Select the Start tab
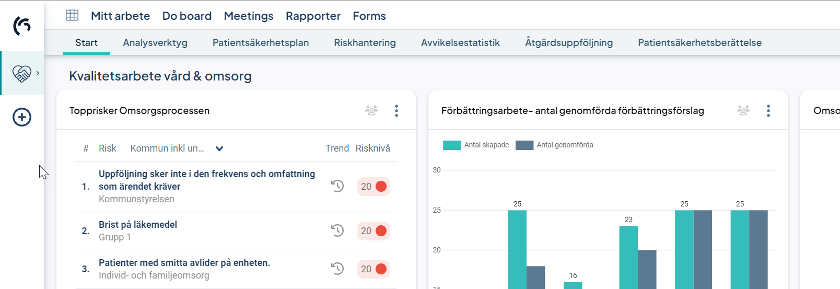The width and height of the screenshot is (840, 289). click(x=86, y=43)
